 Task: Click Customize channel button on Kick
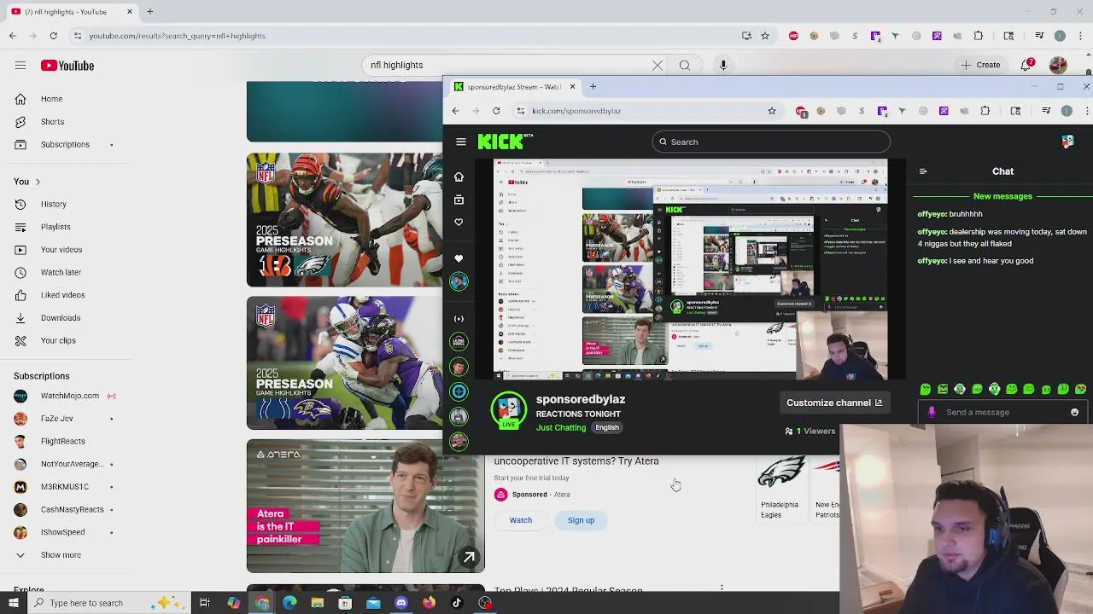click(834, 403)
